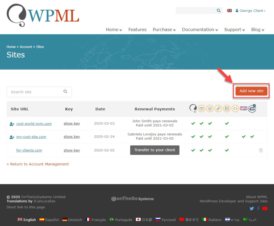Open the Twitter icon in footer

point(252,208)
